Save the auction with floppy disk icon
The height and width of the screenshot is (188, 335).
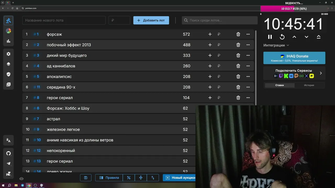86,178
